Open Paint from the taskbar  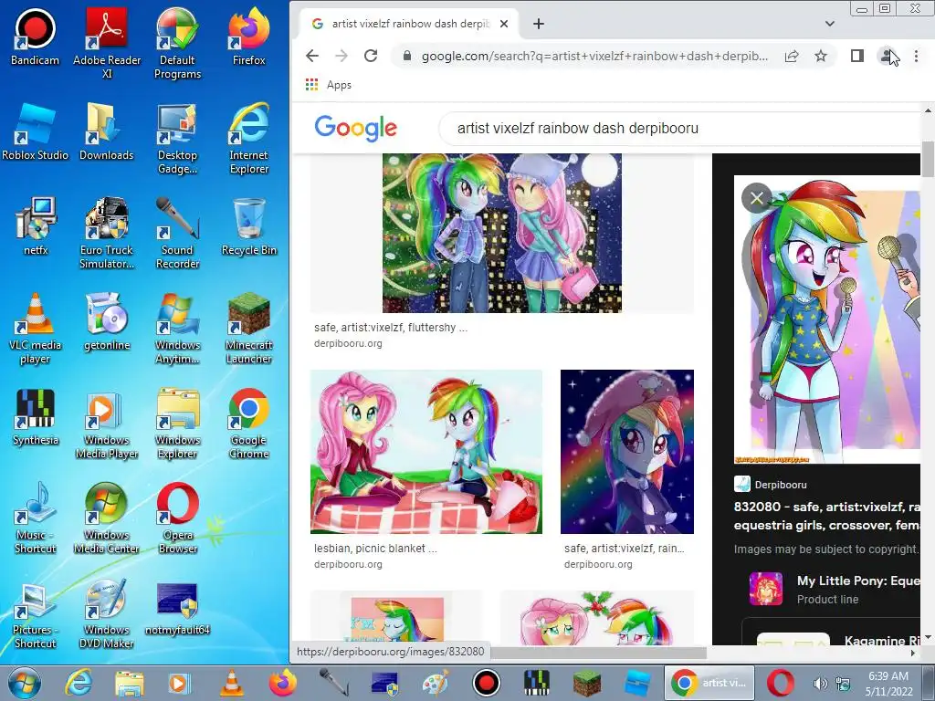[436, 683]
